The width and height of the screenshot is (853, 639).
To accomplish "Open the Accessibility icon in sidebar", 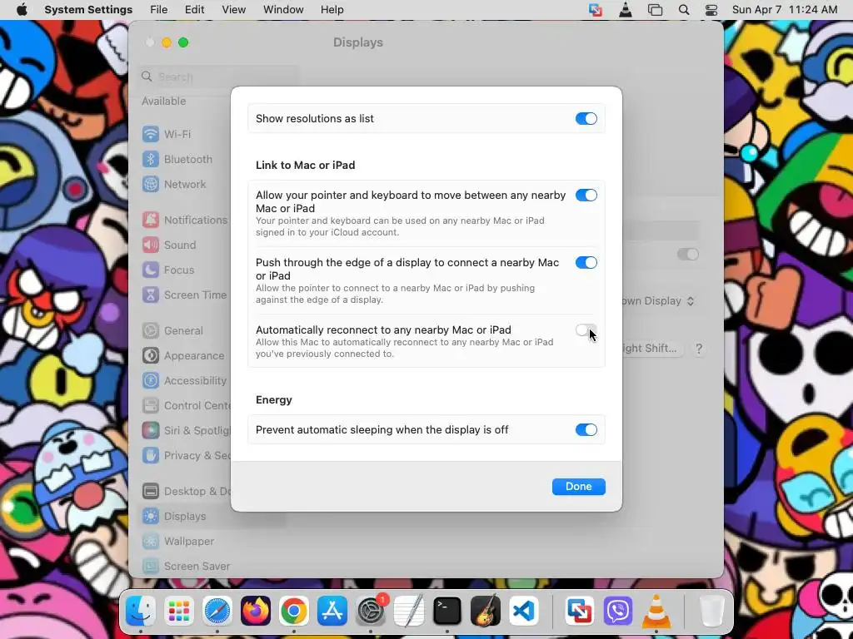I will click(x=151, y=381).
